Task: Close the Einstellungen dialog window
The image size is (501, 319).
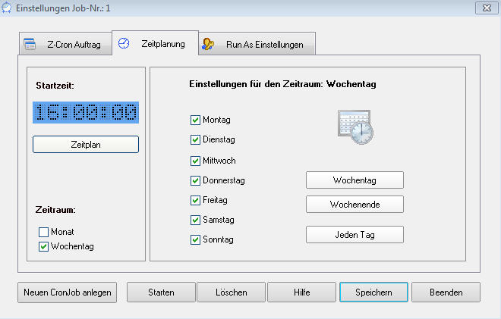Action: 487,8
